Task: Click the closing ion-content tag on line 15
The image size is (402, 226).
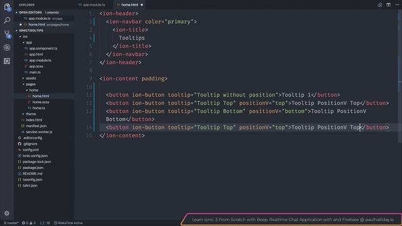Action: click(122, 136)
